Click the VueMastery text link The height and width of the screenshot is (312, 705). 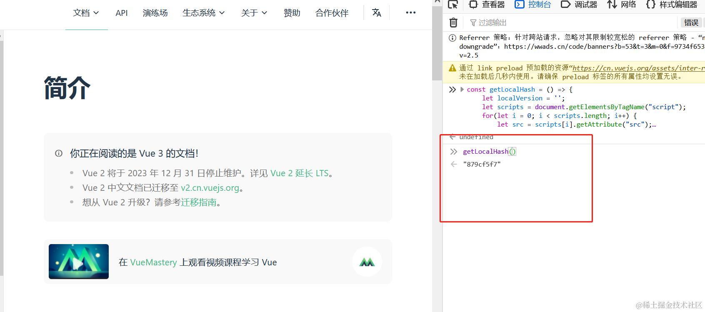point(154,262)
